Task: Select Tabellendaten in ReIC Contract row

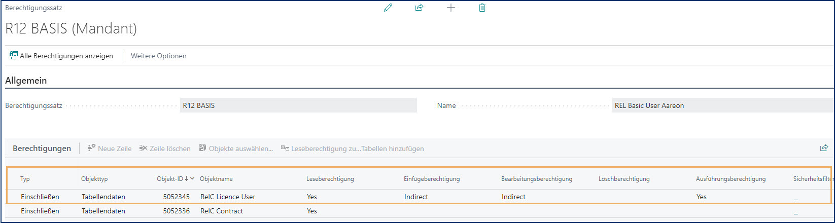Action: coord(103,211)
